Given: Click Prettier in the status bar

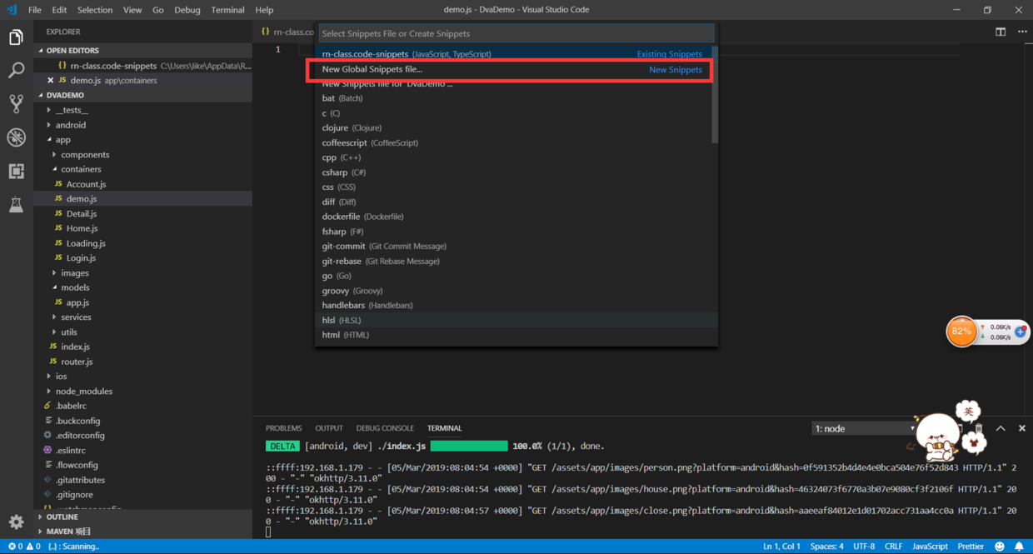Looking at the screenshot, I should (x=971, y=547).
